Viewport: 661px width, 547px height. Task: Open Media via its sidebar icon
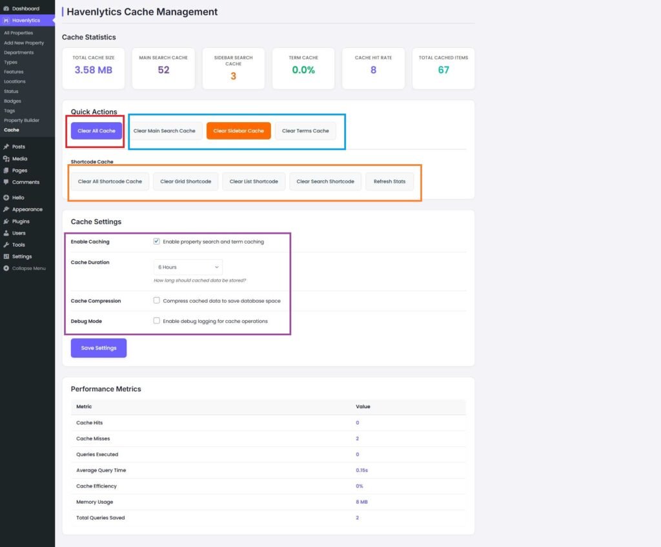point(6,159)
